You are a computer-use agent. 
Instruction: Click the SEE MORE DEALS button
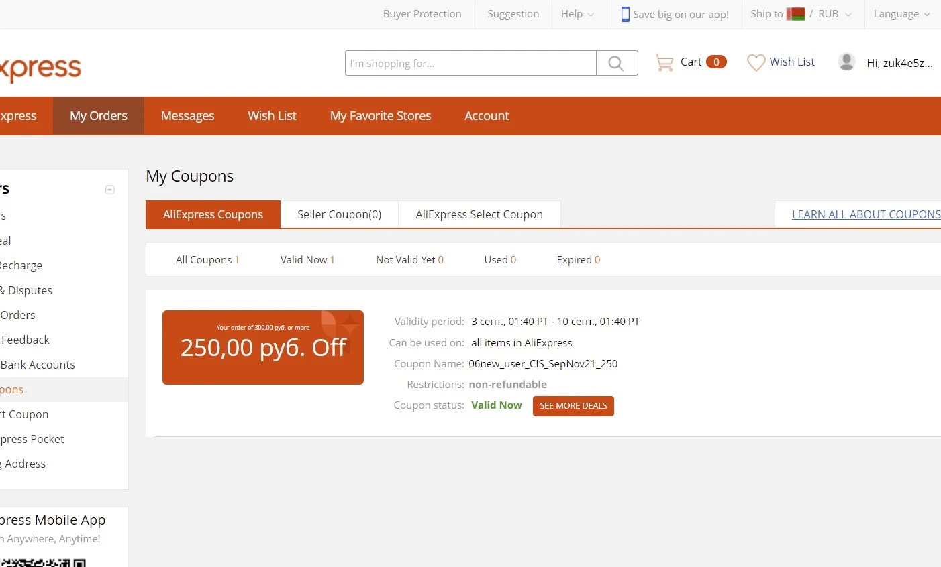coord(573,406)
